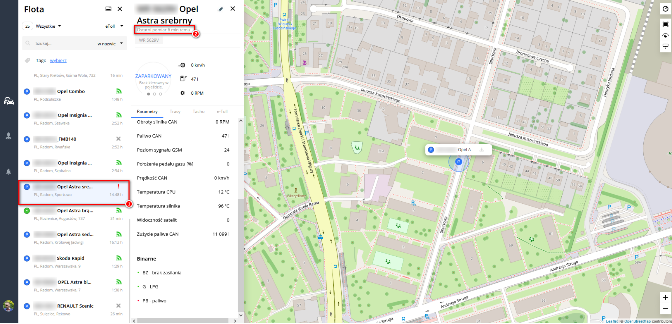Open the user avatar profile
Image resolution: width=672 pixels, height=324 pixels.
[x=8, y=306]
